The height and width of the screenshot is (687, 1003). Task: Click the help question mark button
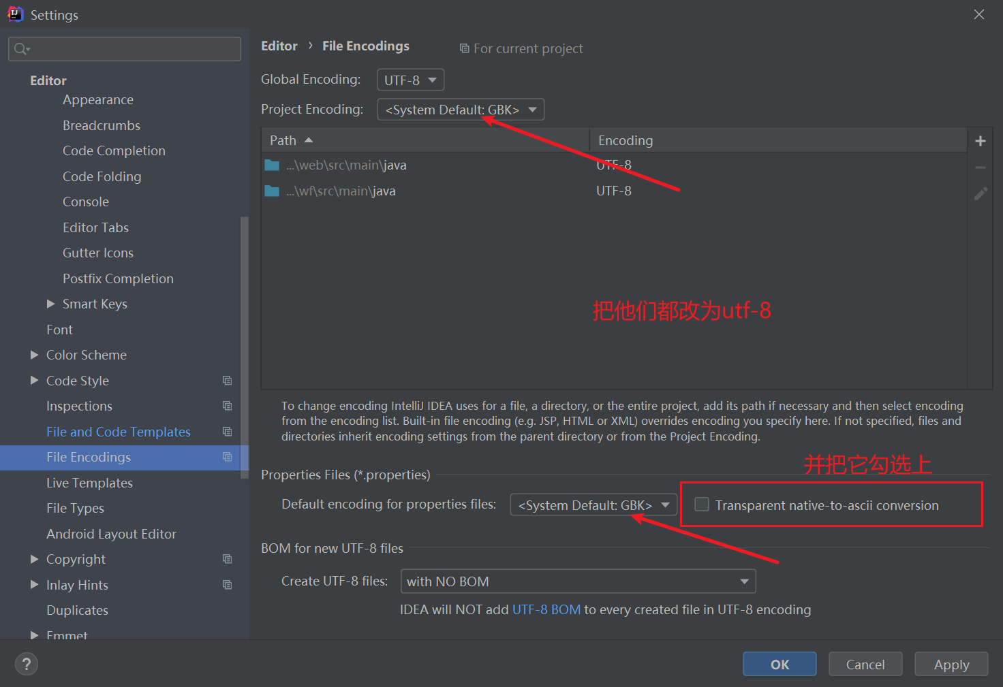pyautogui.click(x=27, y=664)
